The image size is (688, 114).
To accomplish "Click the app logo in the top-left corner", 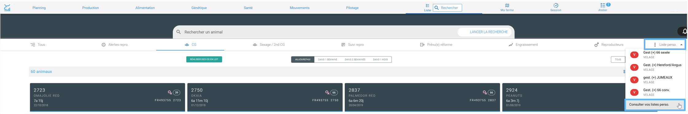I will pos(7,8).
